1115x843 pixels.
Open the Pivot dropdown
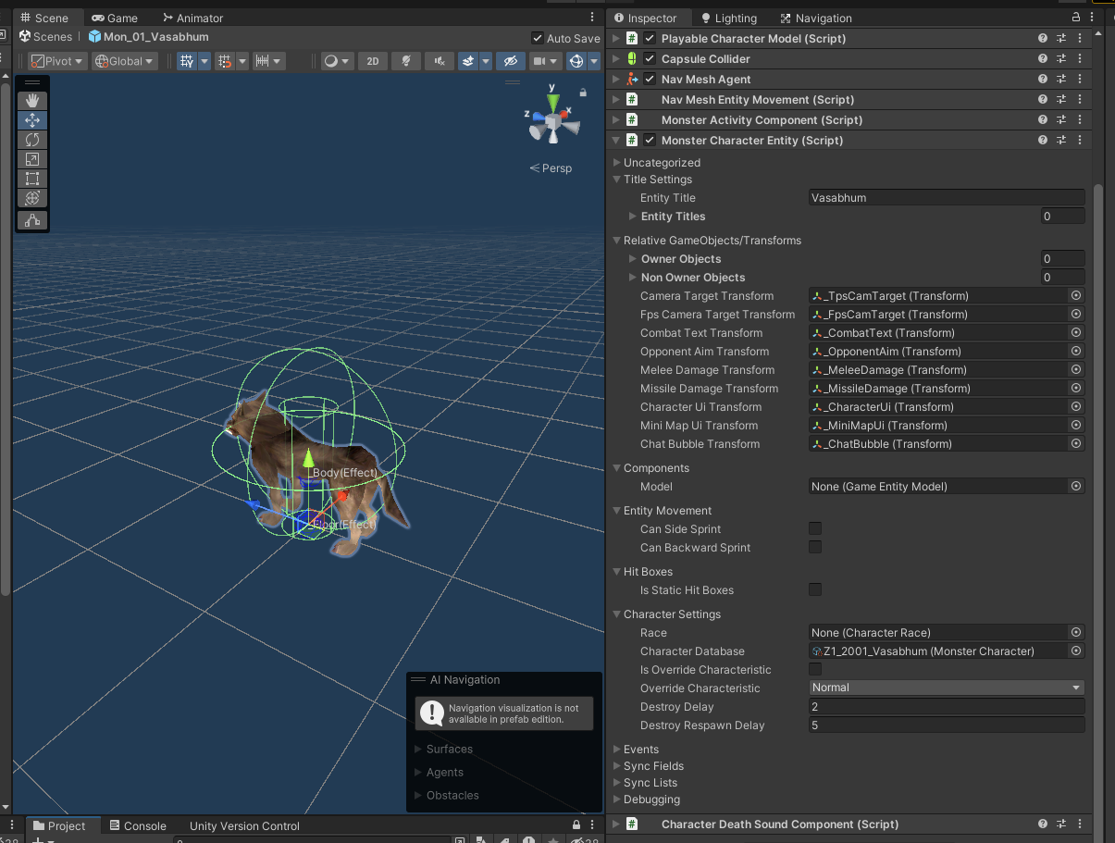[56, 60]
